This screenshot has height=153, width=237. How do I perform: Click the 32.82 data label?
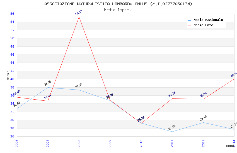(x=17, y=104)
